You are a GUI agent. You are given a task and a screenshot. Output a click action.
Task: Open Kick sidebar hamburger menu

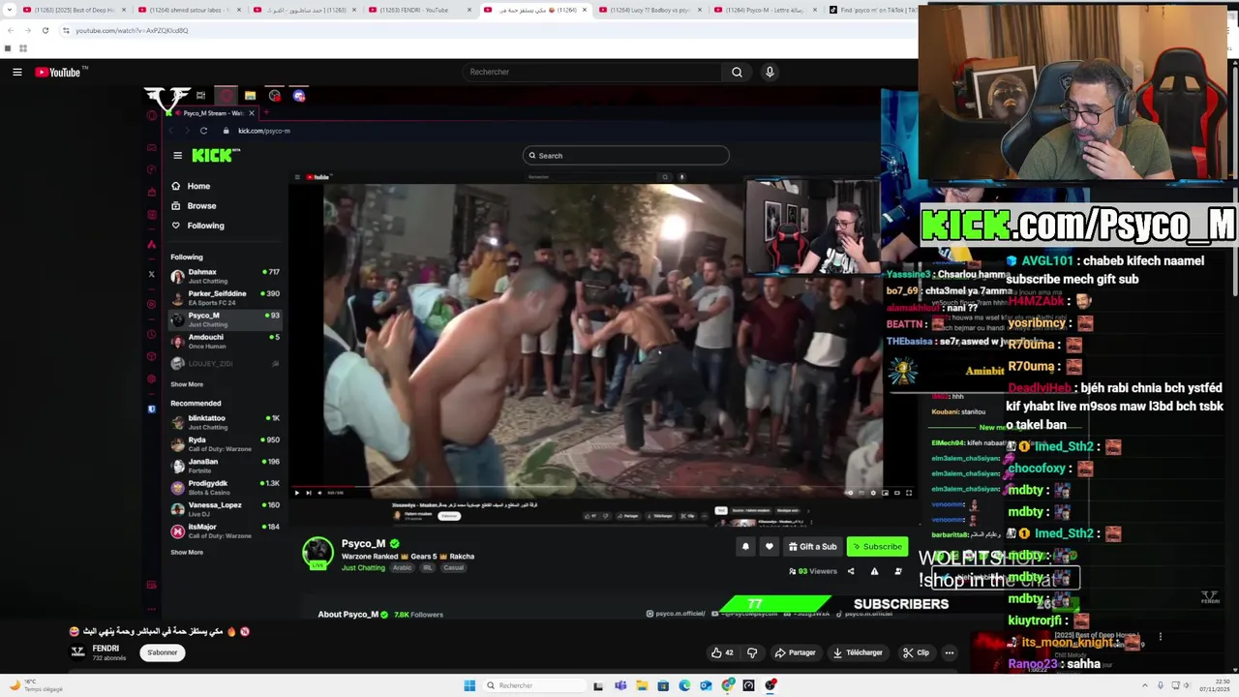(x=177, y=155)
